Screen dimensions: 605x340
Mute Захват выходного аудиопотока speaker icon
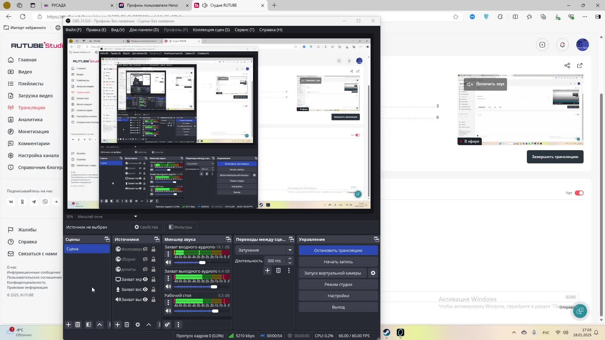click(168, 286)
